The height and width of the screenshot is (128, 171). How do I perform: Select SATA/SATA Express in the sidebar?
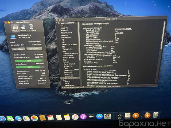(x=69, y=45)
